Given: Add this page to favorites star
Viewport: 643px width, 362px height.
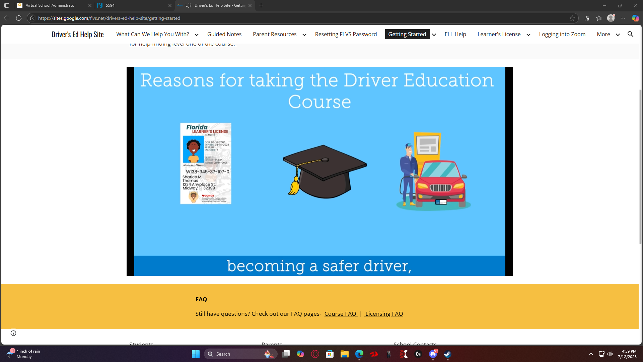Looking at the screenshot, I should (x=572, y=18).
